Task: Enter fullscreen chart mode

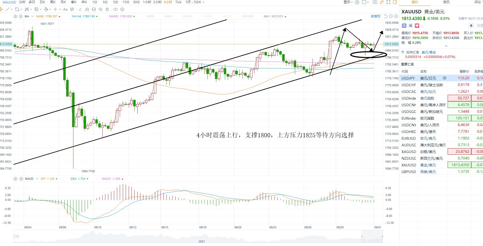Action: [388, 2]
